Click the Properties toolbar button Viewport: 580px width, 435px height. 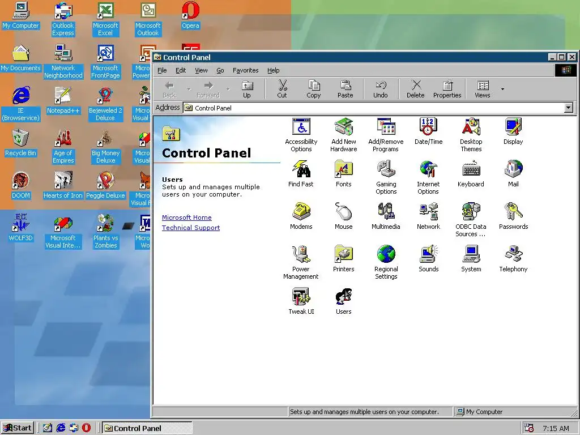[447, 89]
